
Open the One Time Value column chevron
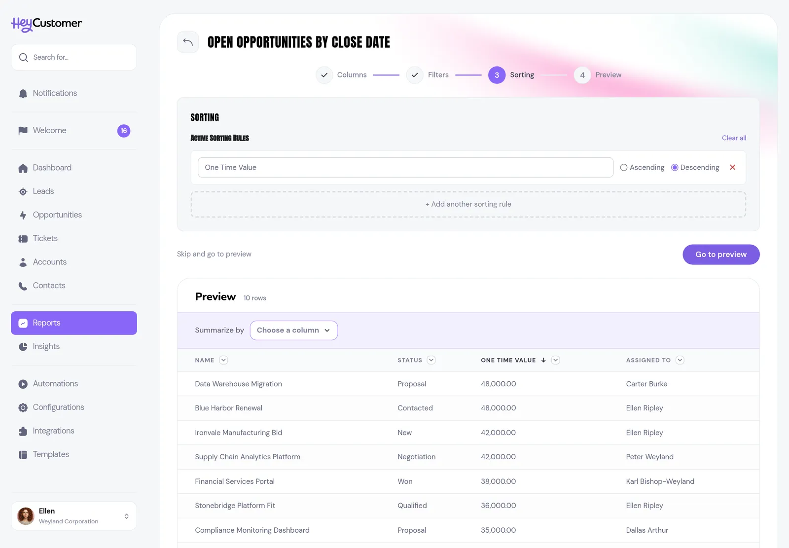tap(555, 360)
